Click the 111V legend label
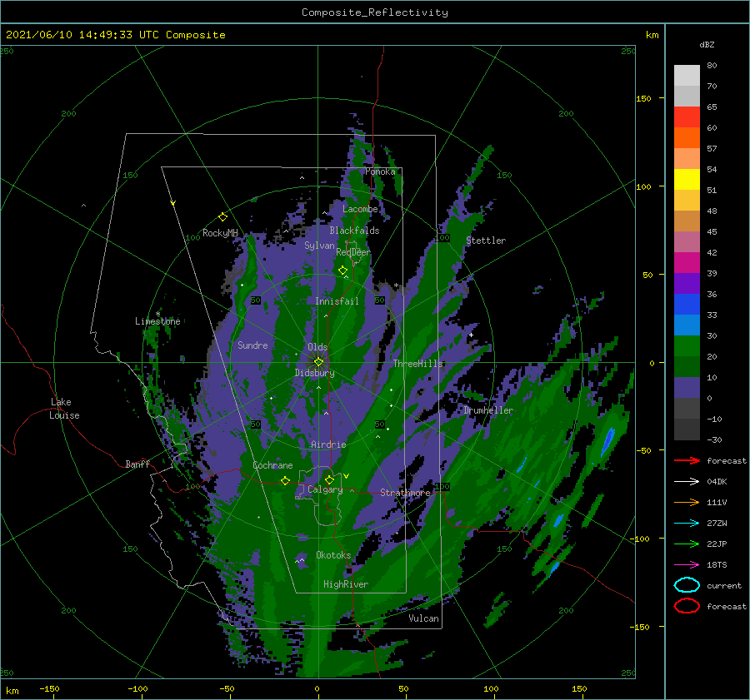 click(717, 502)
